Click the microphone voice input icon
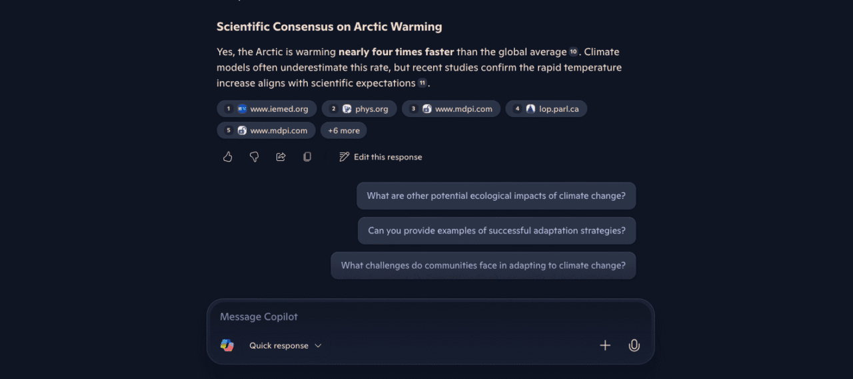The image size is (853, 379). pos(634,345)
